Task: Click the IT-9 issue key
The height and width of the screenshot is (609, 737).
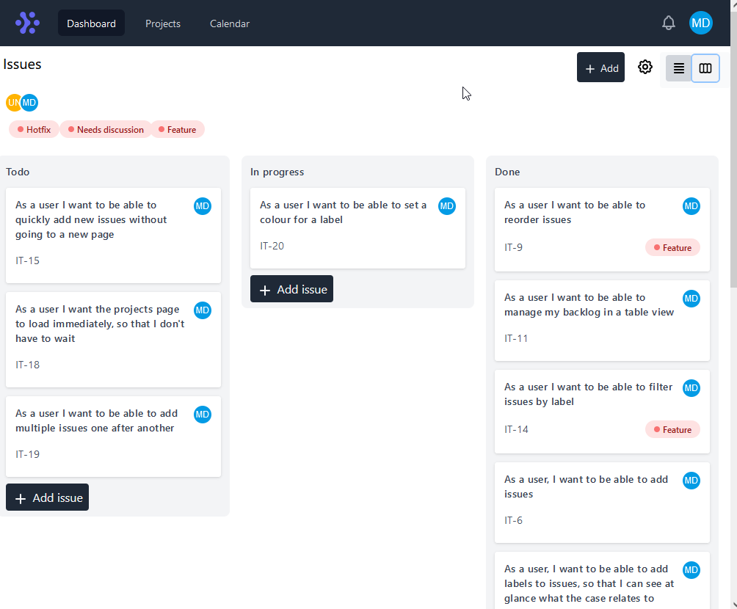Action: [513, 247]
